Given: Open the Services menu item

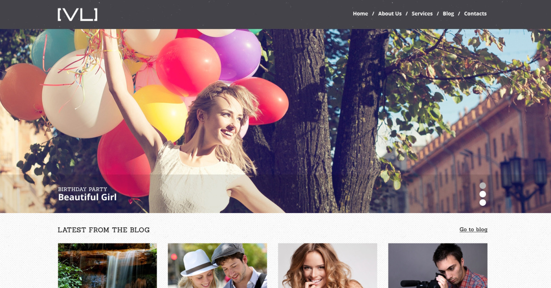Looking at the screenshot, I should [422, 14].
